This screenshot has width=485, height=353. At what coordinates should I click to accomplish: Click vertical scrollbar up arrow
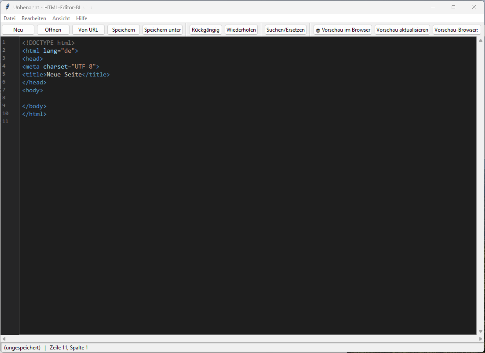pyautogui.click(x=480, y=40)
